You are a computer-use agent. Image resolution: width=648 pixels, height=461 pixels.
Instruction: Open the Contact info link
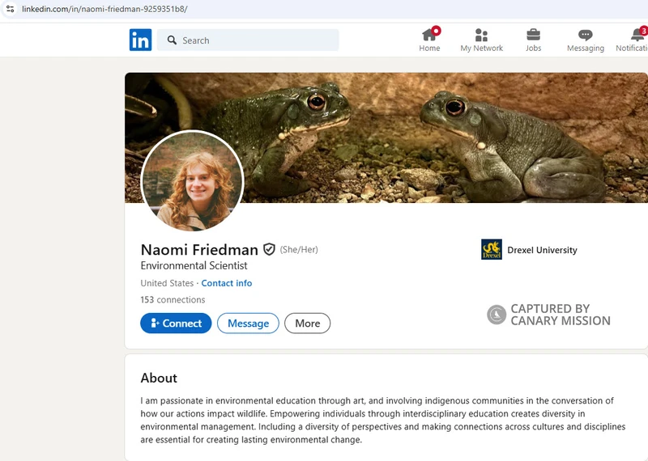tap(227, 283)
